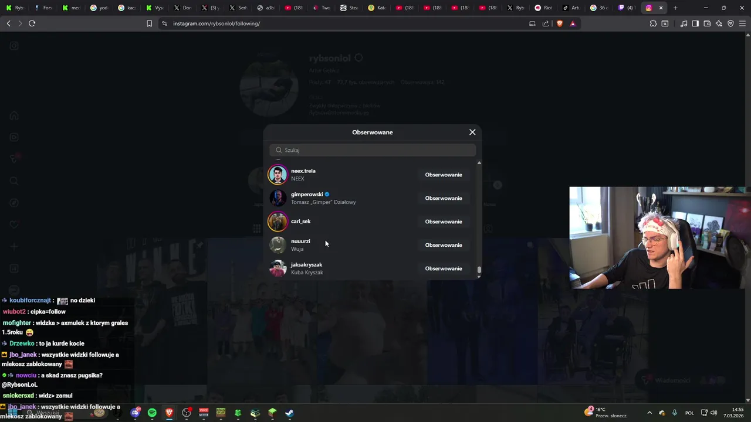The width and height of the screenshot is (751, 422).
Task: Open the browser main menu icon
Action: click(x=742, y=23)
